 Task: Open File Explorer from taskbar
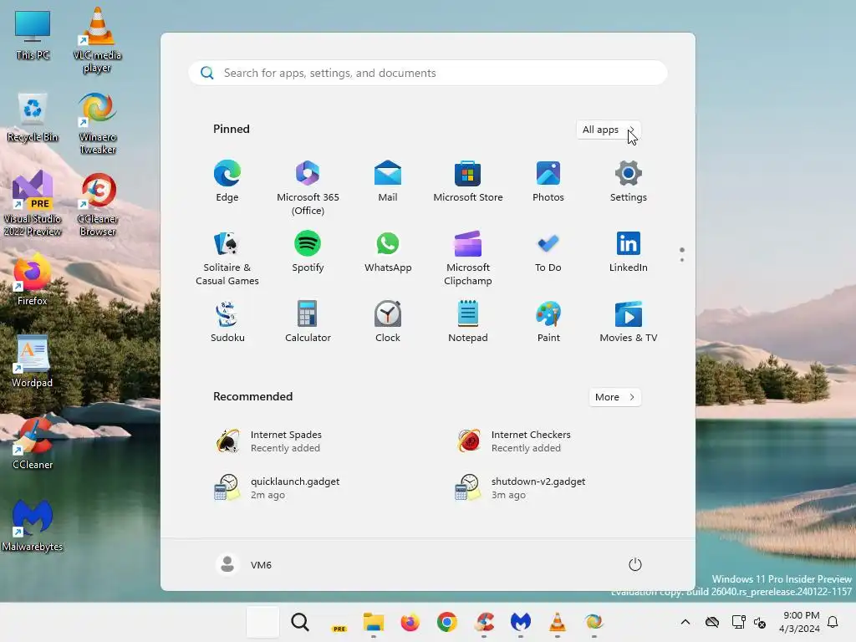click(x=374, y=622)
